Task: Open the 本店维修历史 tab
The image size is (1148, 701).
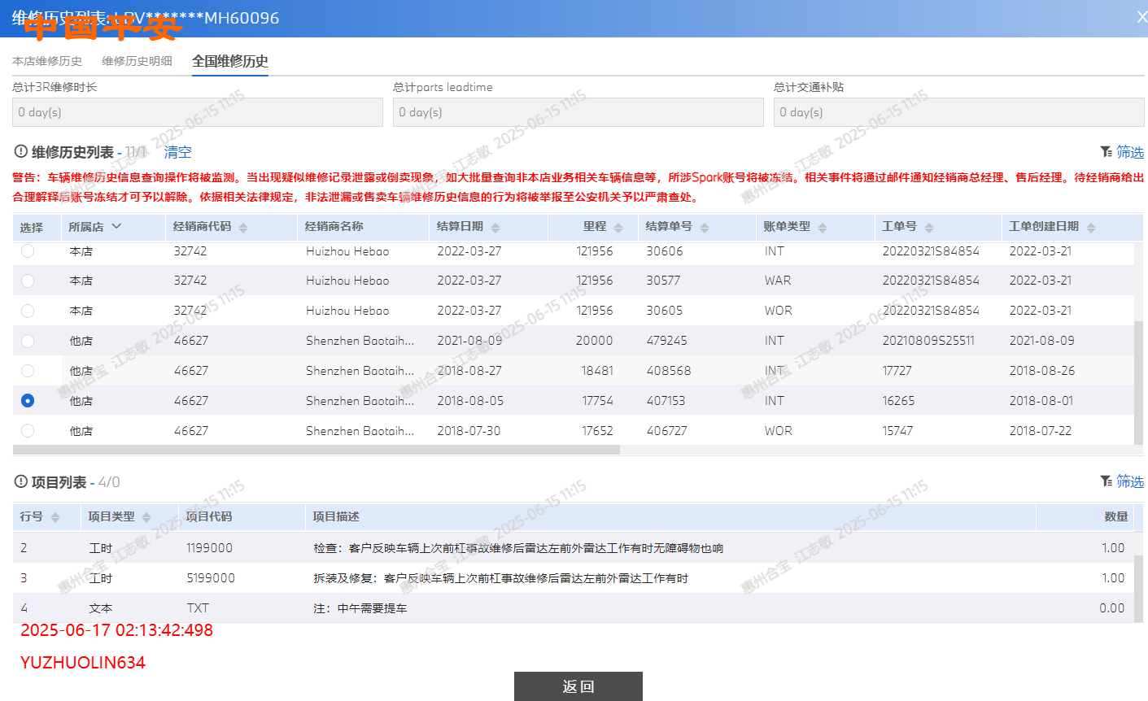Action: coord(47,61)
